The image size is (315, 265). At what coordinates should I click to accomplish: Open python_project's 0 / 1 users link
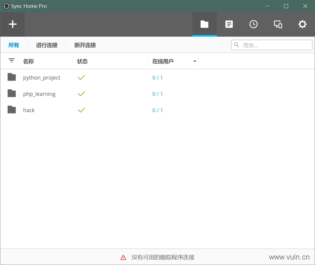158,78
